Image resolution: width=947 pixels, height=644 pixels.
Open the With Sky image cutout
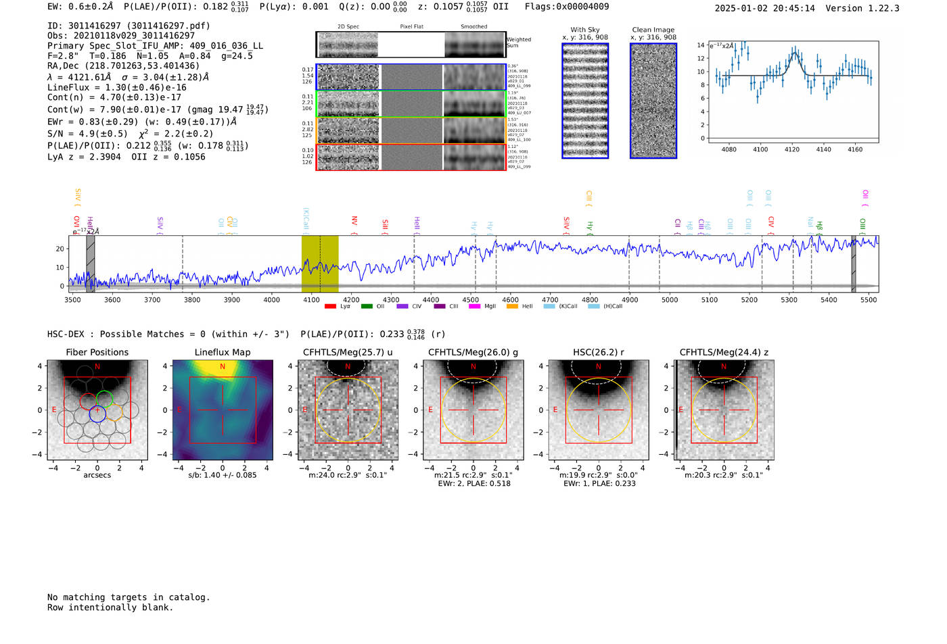(585, 101)
